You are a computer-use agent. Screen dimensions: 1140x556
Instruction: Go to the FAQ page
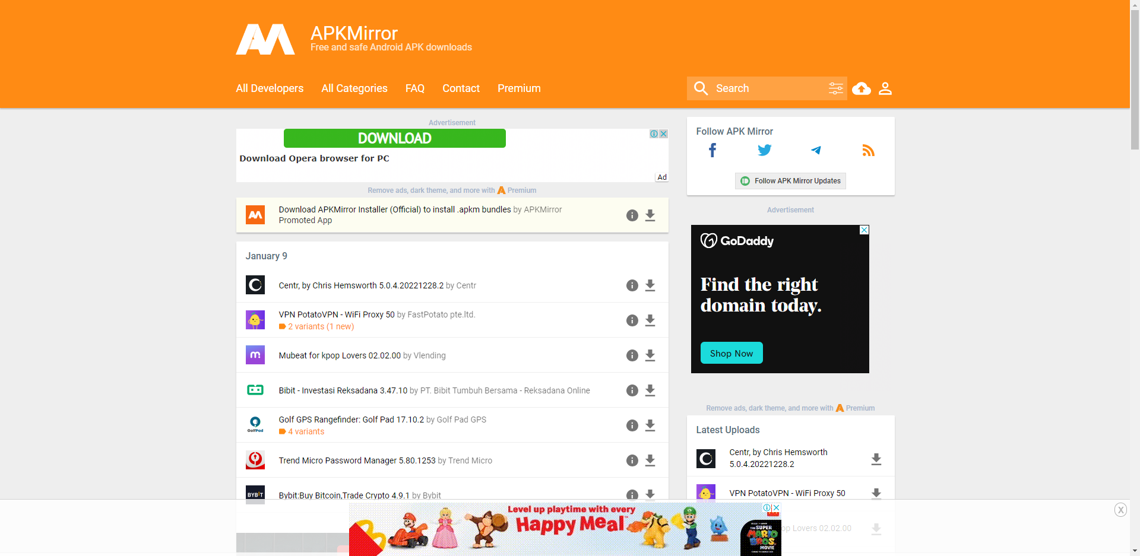coord(415,88)
